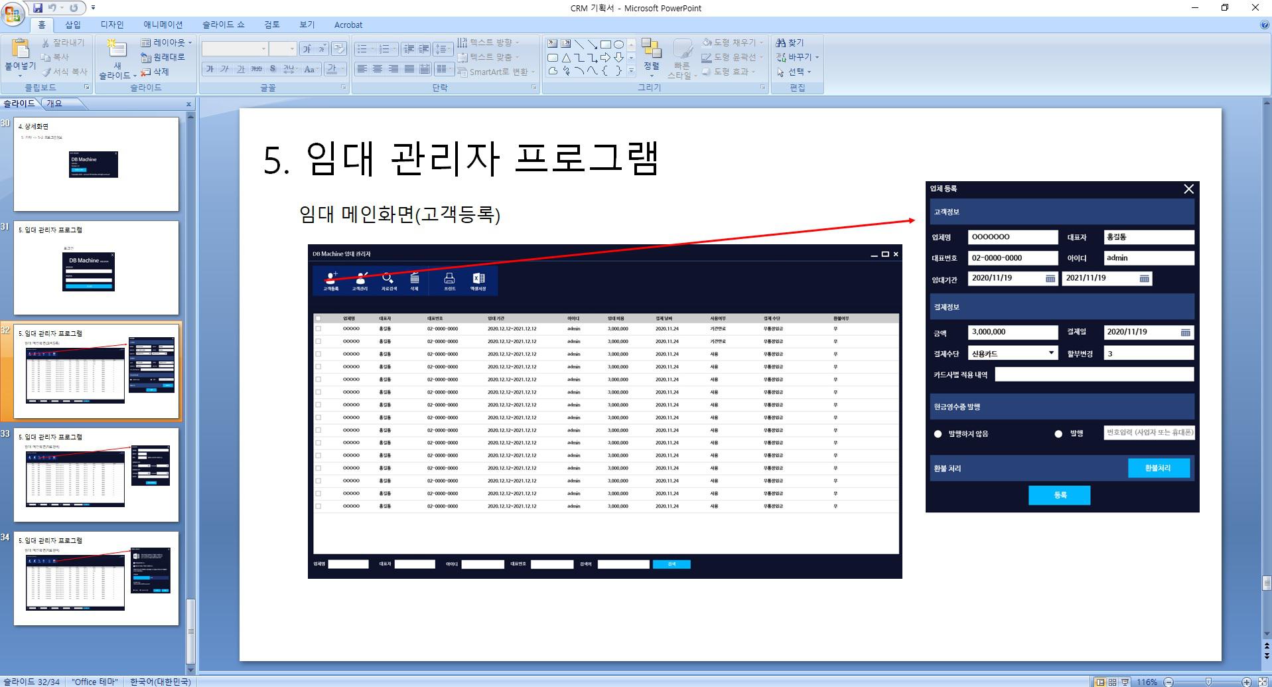1272x687 pixels.
Task: Select the Rectangle shape in drawing gallery
Action: coord(605,44)
